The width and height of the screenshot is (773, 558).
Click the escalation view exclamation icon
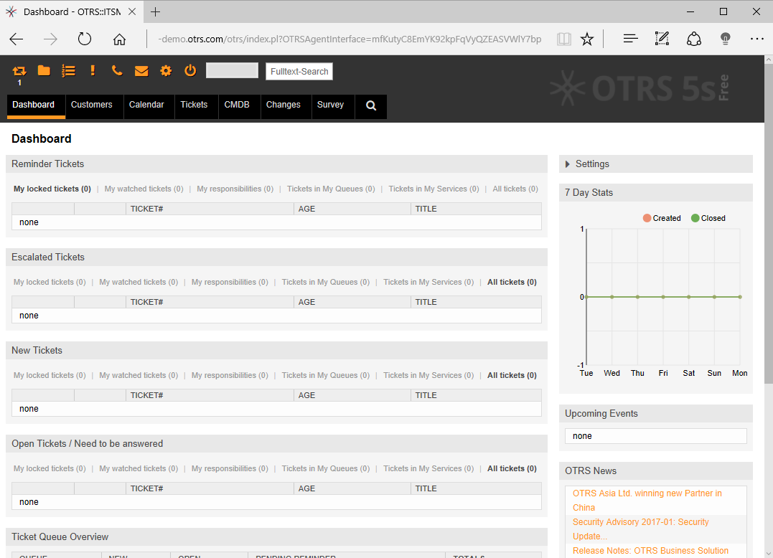[93, 70]
